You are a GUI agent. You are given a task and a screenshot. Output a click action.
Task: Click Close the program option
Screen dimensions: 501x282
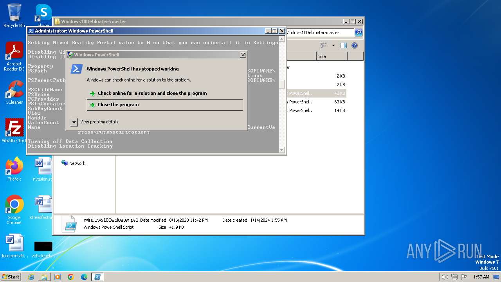coord(165,105)
